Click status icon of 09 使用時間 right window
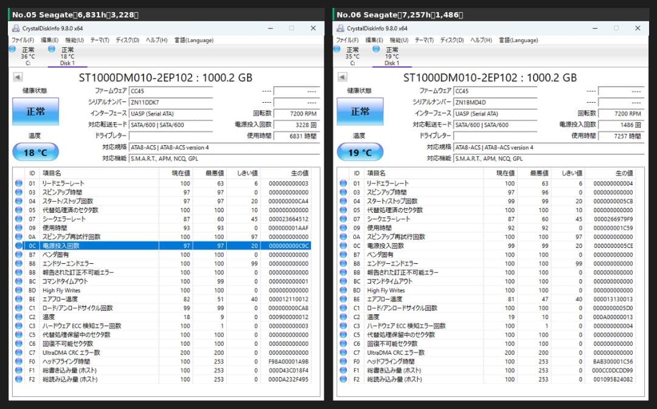Screen dimensions: 657x409 [x=343, y=228]
